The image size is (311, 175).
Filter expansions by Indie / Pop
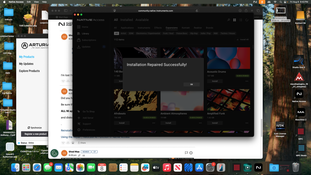click(x=206, y=33)
